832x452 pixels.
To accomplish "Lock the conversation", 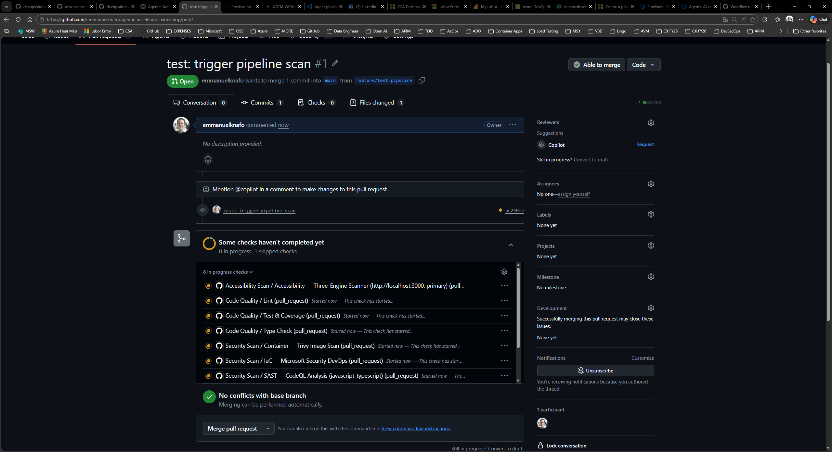I will click(566, 446).
